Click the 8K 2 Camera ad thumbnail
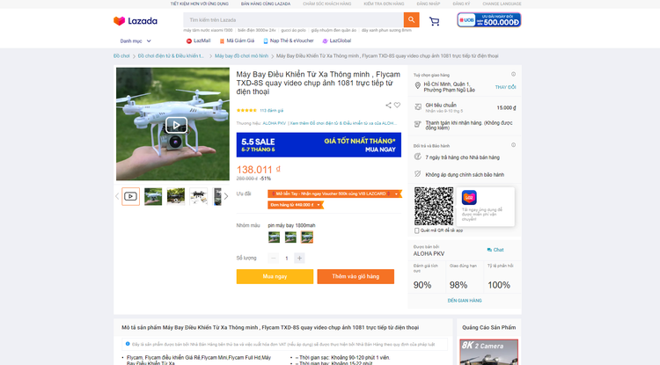Screen dimensions: 660x365 tap(488, 352)
